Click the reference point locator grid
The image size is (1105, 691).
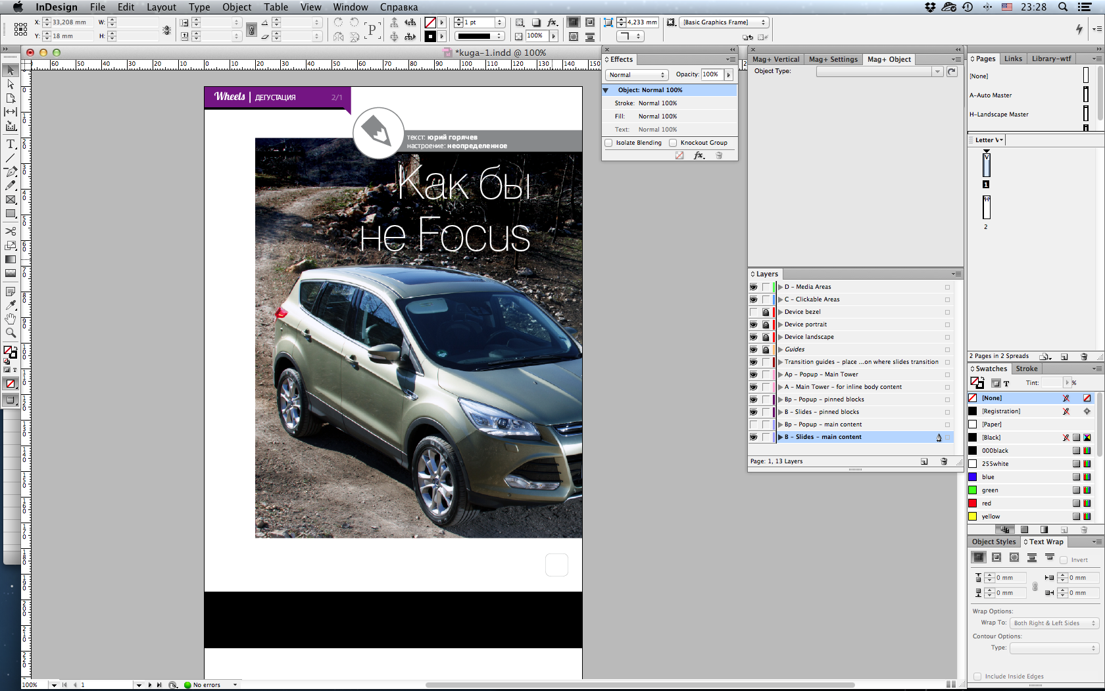[20, 29]
